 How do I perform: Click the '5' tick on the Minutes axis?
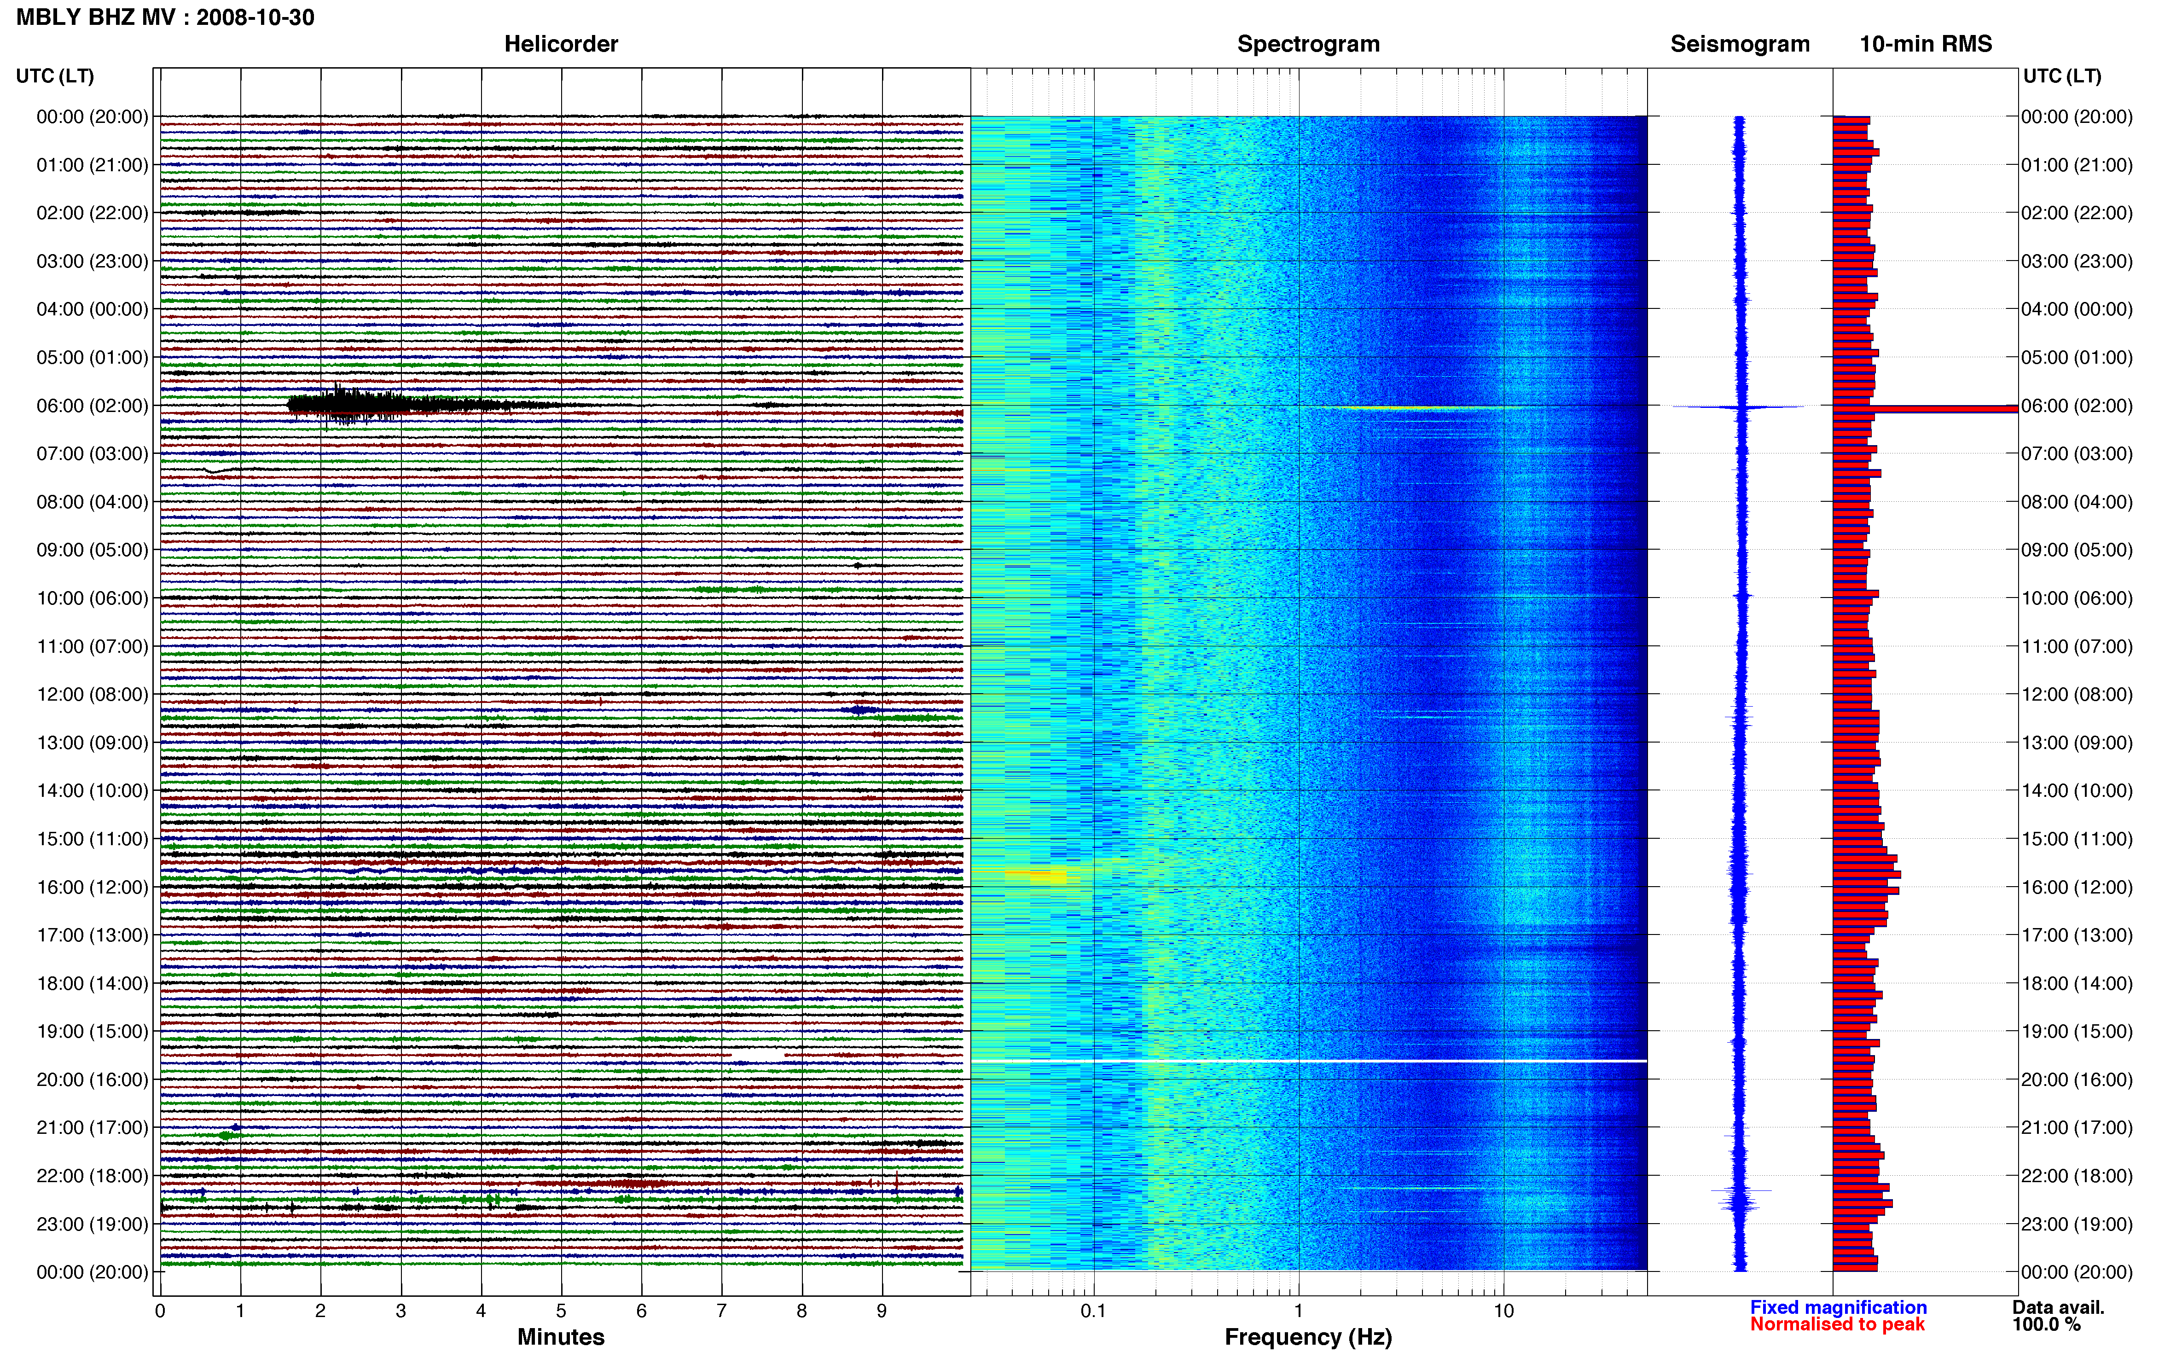tap(561, 1311)
